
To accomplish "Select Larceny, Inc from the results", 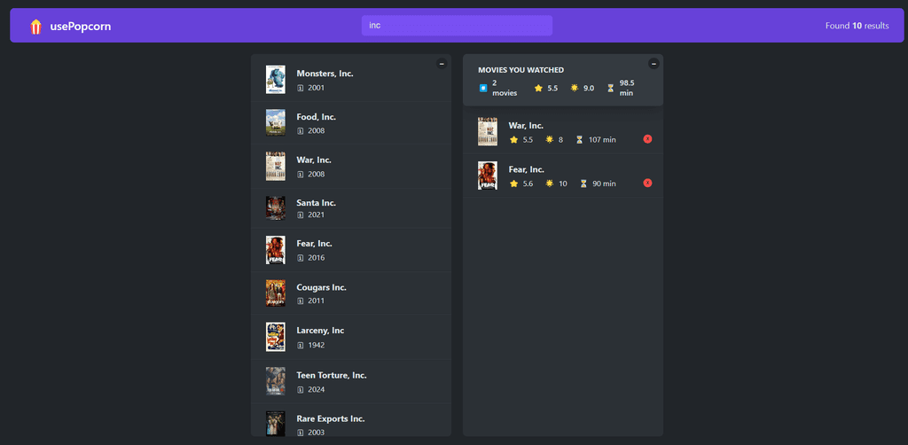I will (351, 337).
